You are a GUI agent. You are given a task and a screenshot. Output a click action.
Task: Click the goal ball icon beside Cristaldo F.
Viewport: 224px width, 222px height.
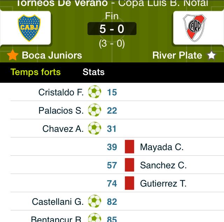[x=94, y=92]
